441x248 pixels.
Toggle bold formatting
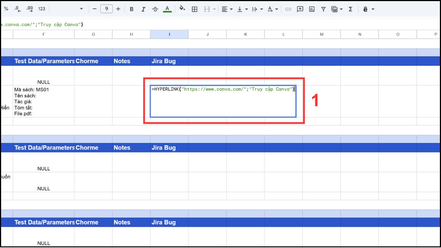tap(131, 9)
